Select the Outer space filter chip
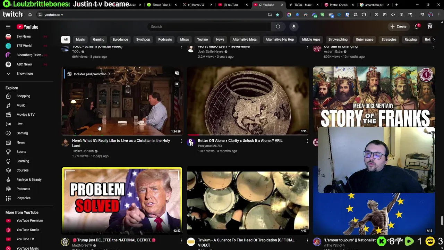Image resolution: width=444 pixels, height=250 pixels. [x=365, y=39]
